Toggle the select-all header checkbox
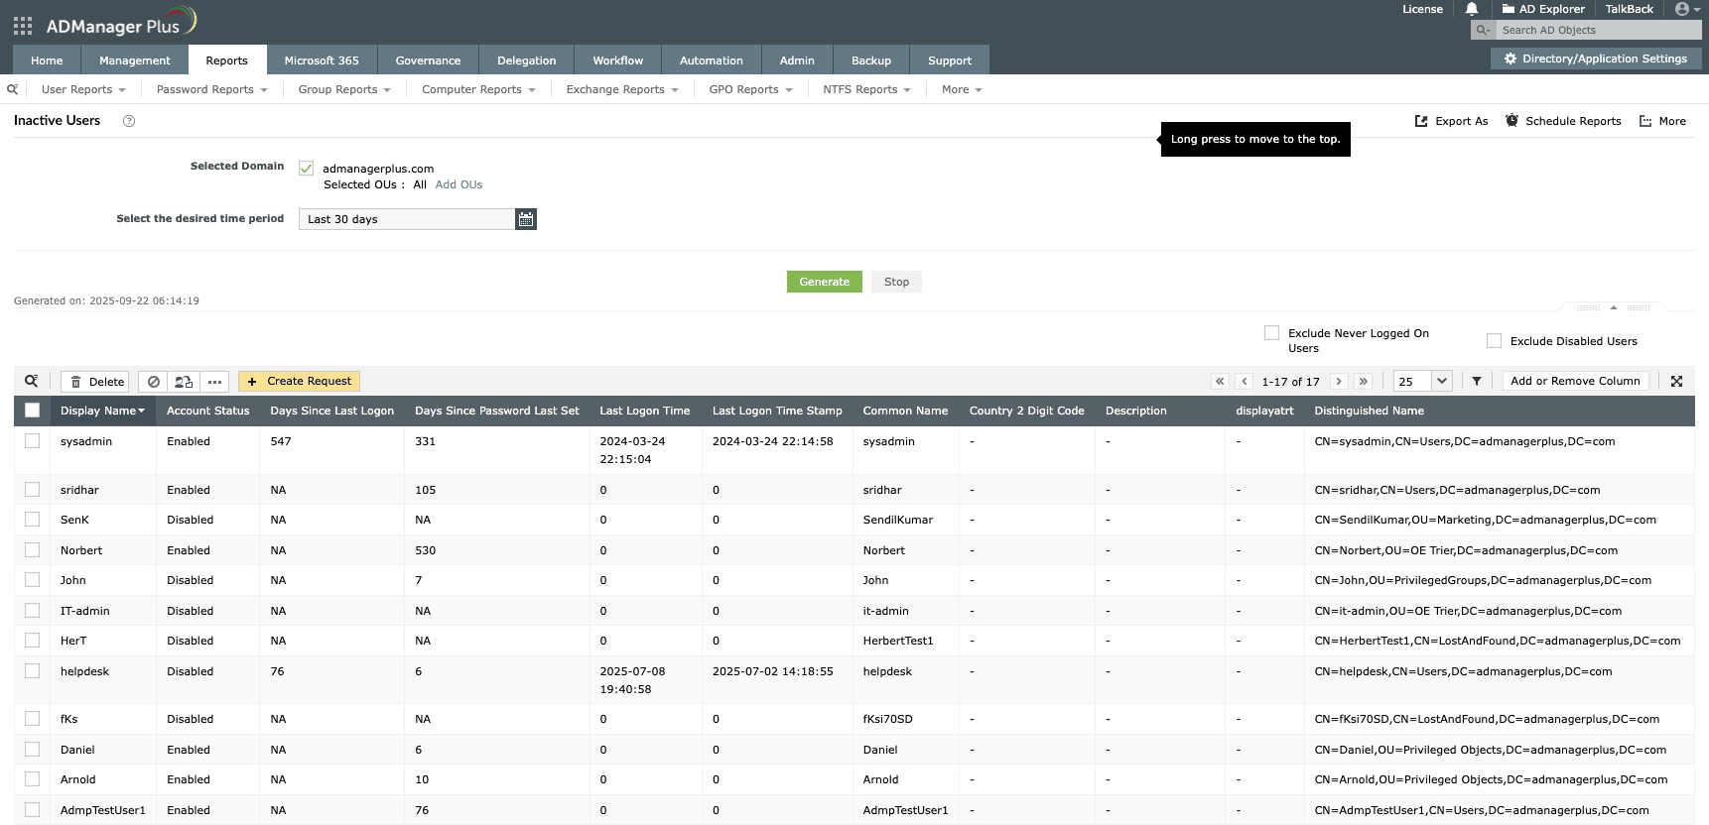The width and height of the screenshot is (1709, 825). tap(32, 411)
